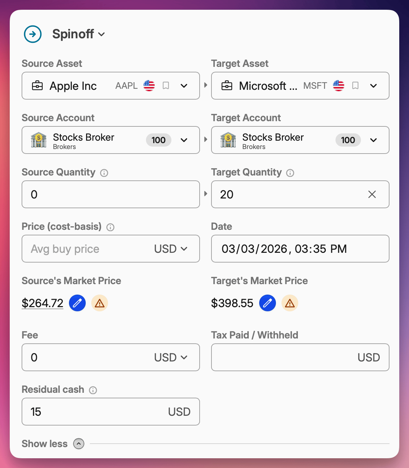Clear the Target Quantity value

pos(372,194)
